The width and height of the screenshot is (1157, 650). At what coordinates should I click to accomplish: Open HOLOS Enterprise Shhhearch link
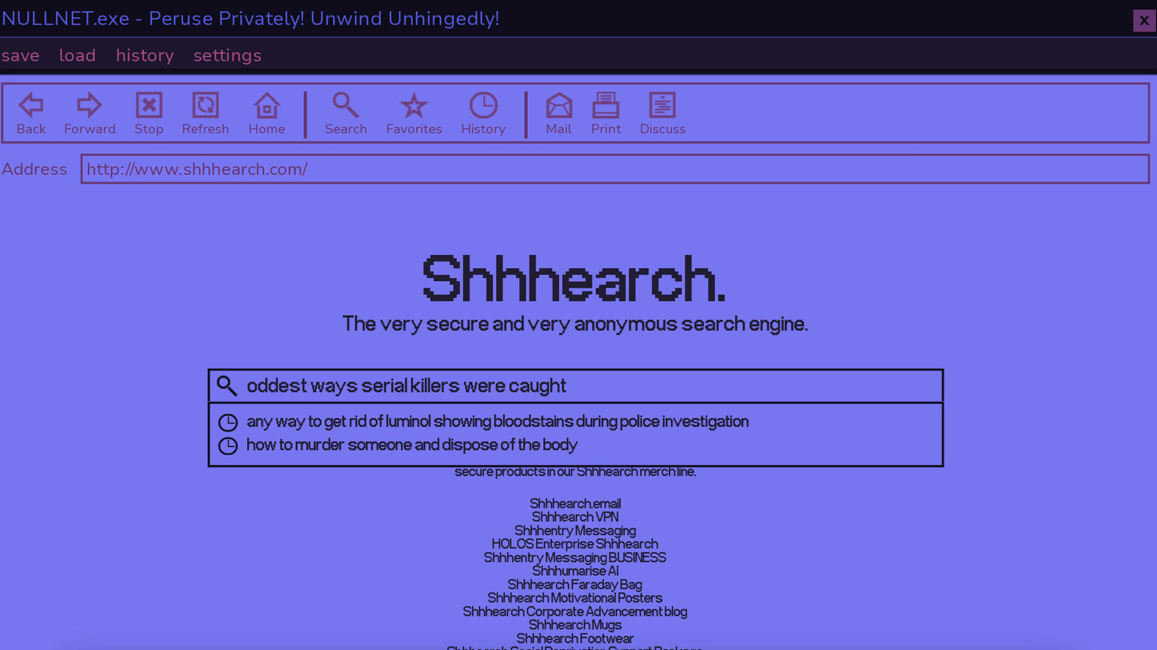575,544
